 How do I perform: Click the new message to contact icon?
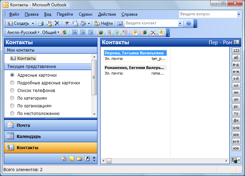point(75,23)
